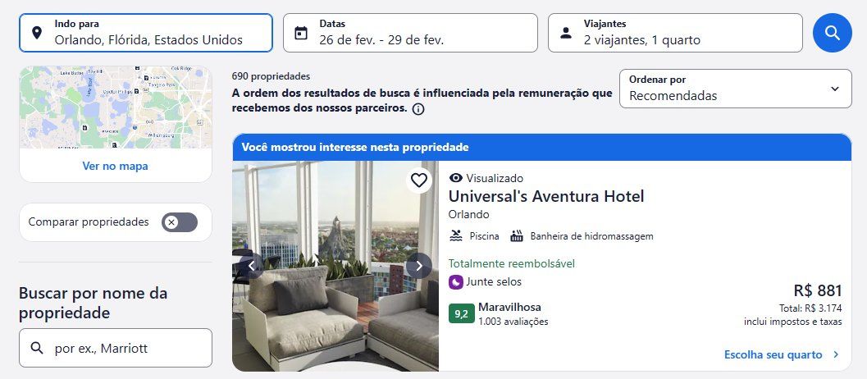Click the property name search field
The width and height of the screenshot is (867, 379).
[x=116, y=348]
